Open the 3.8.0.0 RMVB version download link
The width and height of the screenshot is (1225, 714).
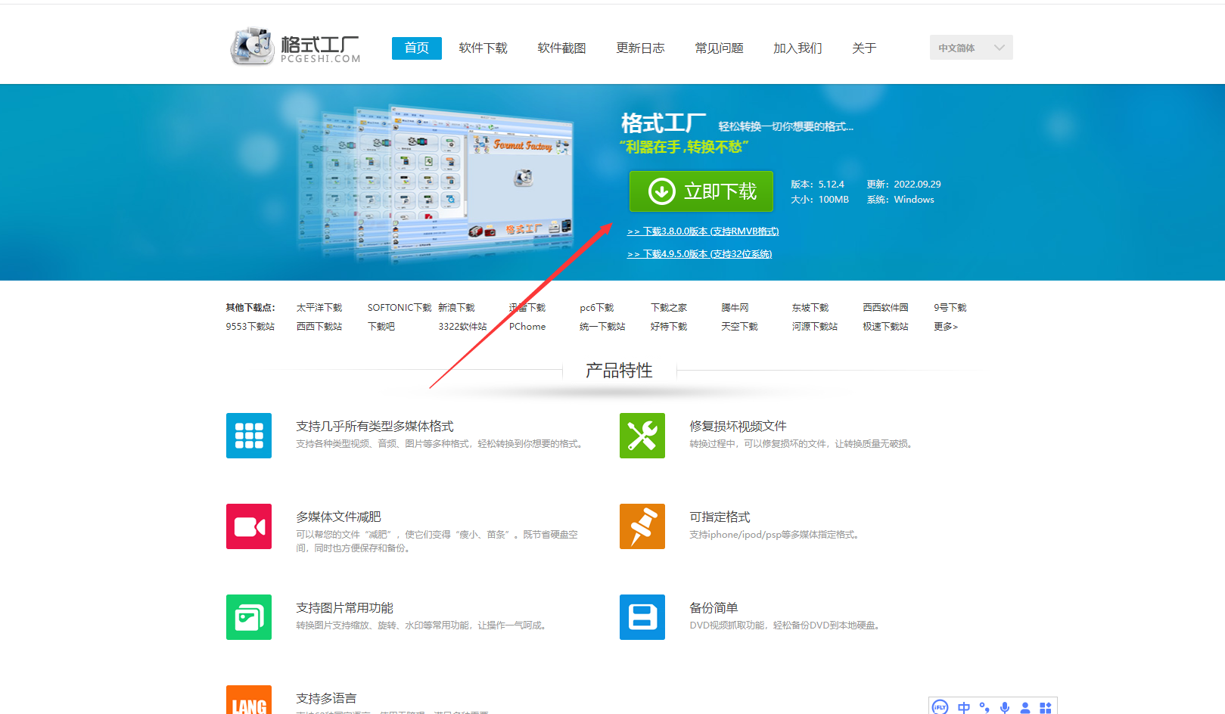702,231
